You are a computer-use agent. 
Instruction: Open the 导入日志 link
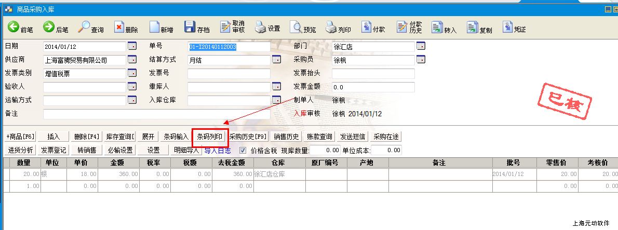pos(217,151)
